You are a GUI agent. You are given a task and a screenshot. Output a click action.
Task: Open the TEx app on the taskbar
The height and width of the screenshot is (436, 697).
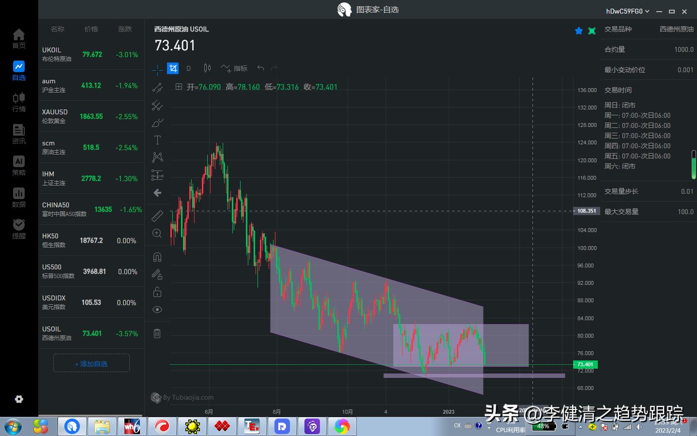pyautogui.click(x=252, y=426)
